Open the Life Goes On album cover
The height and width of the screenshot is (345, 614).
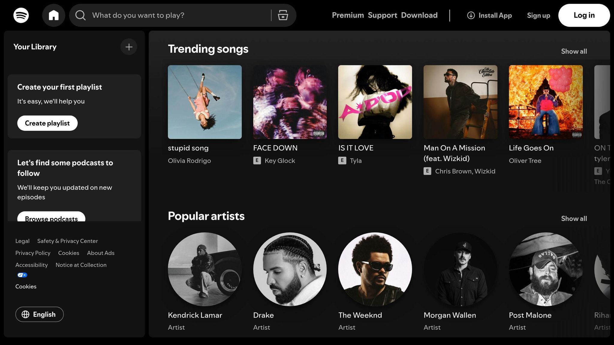[546, 102]
